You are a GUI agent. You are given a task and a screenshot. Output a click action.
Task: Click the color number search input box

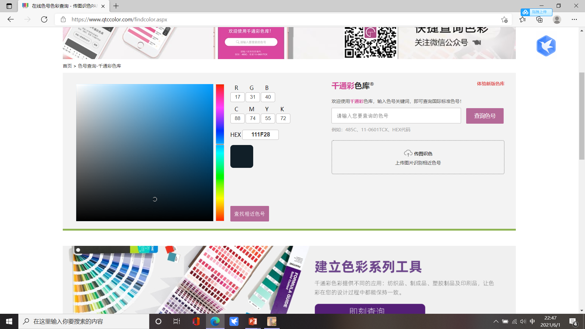(x=396, y=116)
